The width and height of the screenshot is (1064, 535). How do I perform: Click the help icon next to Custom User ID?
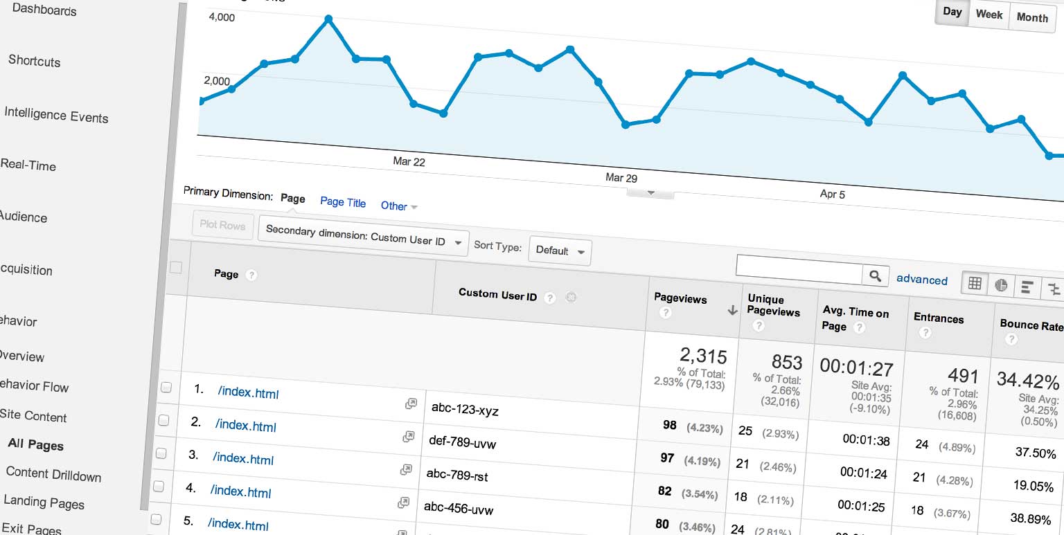(549, 298)
